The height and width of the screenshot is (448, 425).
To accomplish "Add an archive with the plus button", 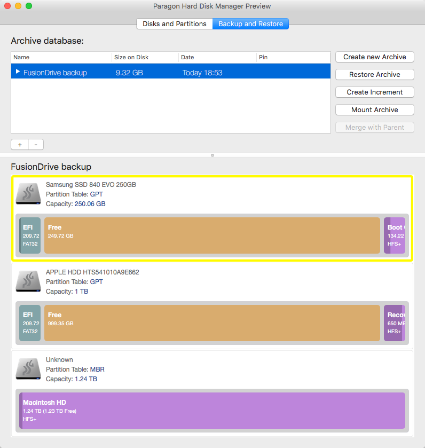I will (20, 145).
